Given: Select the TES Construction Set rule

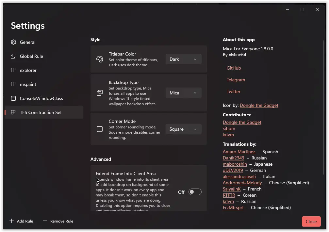Looking at the screenshot, I should coord(44,112).
